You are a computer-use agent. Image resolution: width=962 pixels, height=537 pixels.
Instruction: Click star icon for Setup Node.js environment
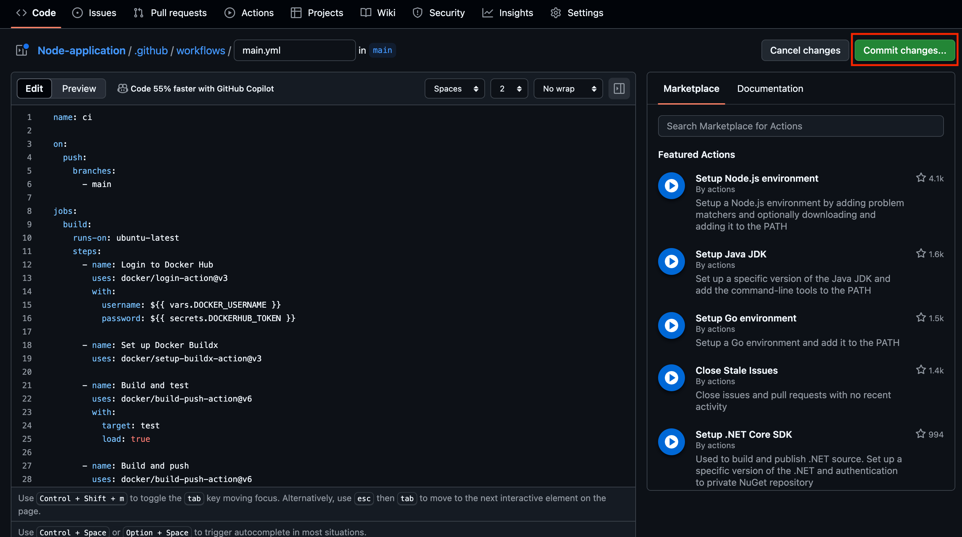[920, 178]
